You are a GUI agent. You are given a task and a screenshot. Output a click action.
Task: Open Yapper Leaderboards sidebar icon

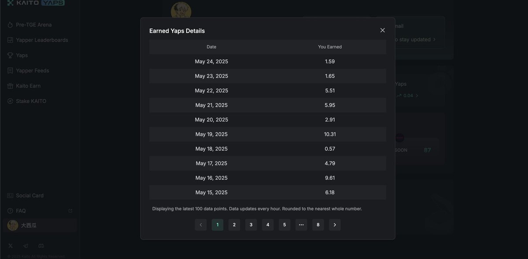(10, 40)
